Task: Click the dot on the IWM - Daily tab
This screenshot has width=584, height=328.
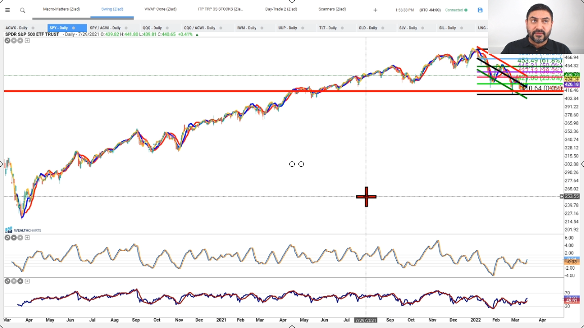Action: (x=262, y=28)
